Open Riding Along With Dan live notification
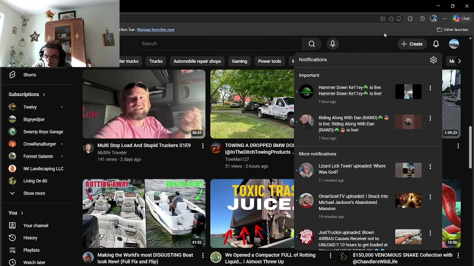Screen dimensions: 474x266 point(368,128)
